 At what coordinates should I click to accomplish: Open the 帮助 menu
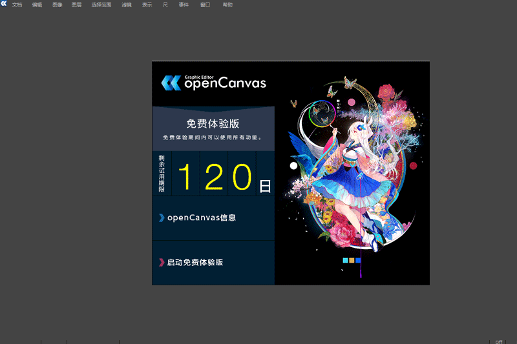tap(227, 5)
